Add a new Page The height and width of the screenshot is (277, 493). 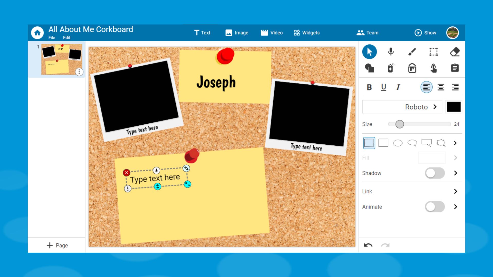pyautogui.click(x=57, y=245)
